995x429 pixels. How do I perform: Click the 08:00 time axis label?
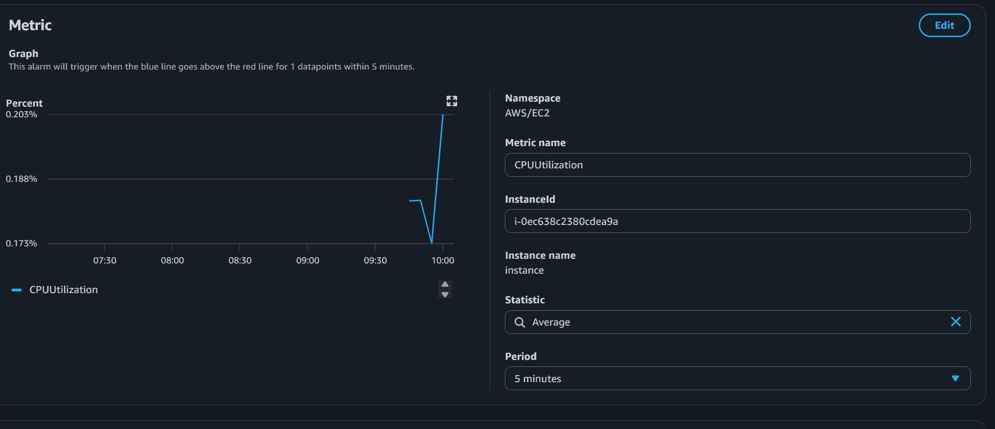tap(172, 261)
